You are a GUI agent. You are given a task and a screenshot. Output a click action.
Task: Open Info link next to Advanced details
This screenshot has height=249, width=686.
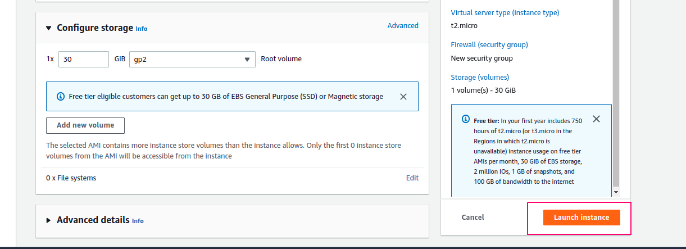point(138,221)
